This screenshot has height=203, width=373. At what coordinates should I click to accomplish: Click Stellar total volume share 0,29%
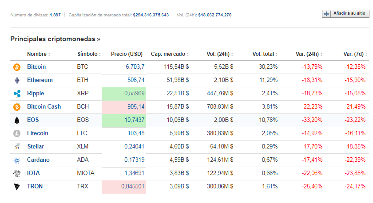coord(270,147)
